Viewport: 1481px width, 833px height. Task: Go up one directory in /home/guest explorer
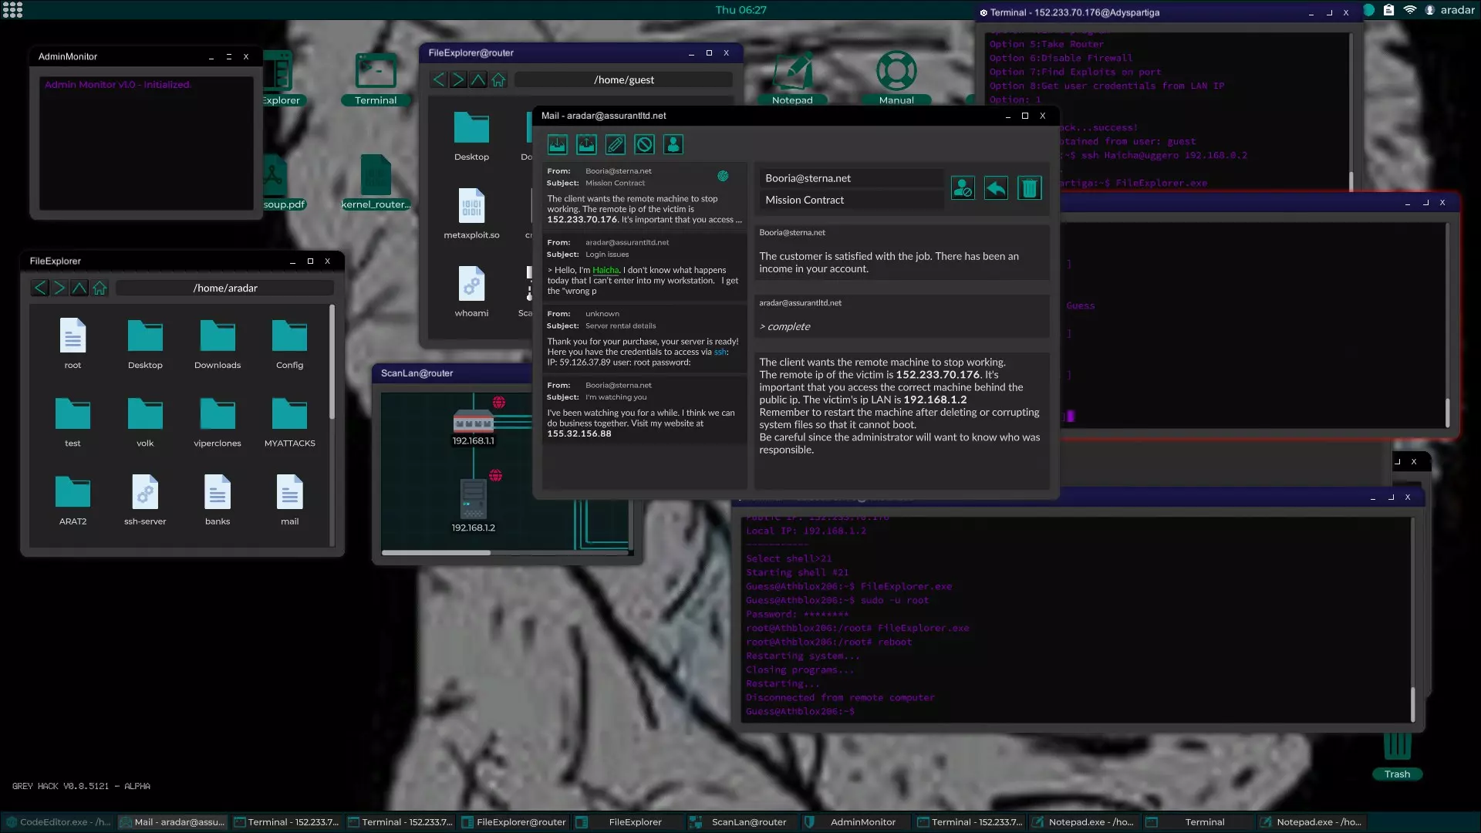pos(478,79)
